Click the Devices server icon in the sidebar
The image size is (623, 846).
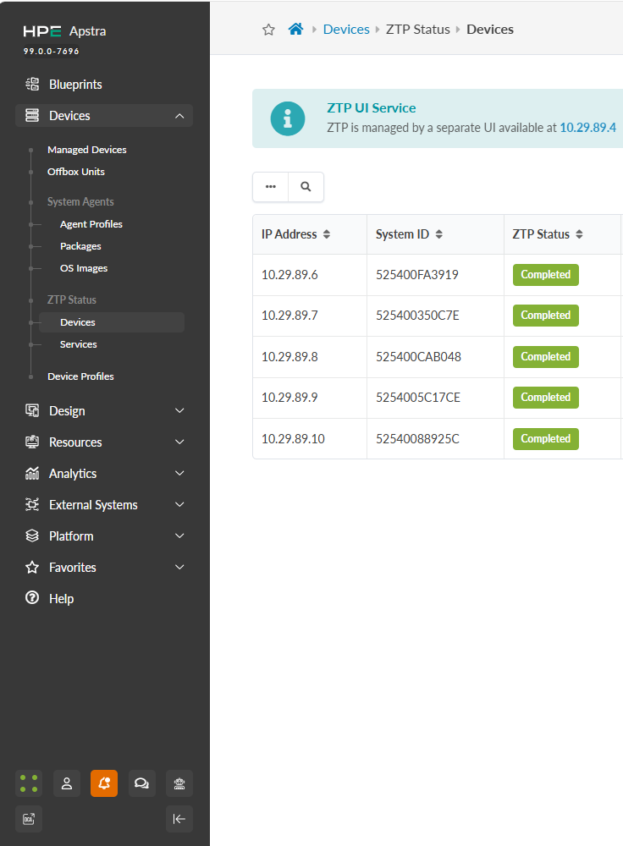pyautogui.click(x=32, y=115)
